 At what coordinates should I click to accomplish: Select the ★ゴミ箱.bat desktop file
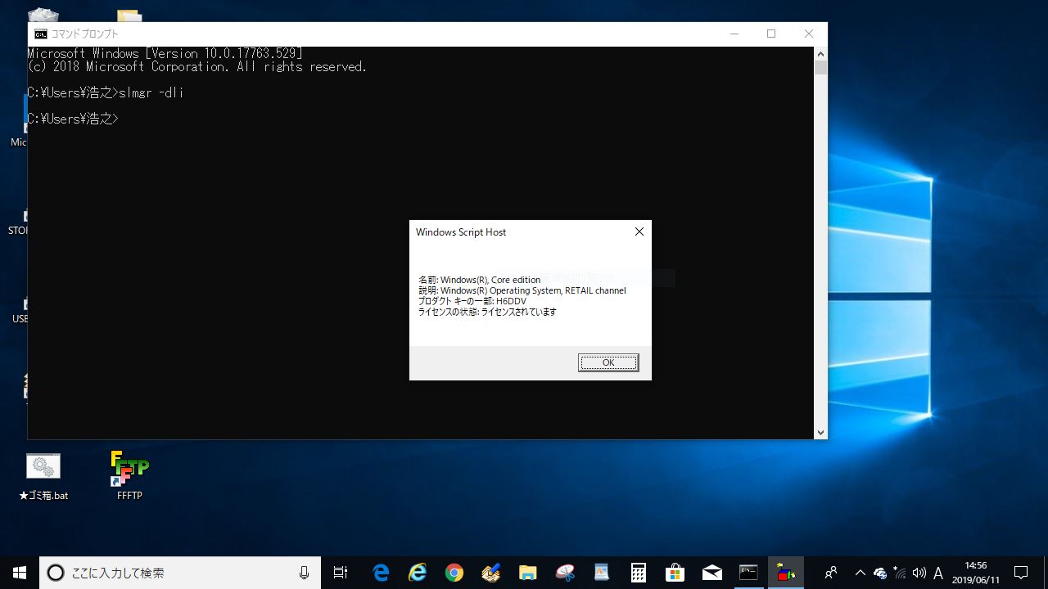(x=43, y=476)
